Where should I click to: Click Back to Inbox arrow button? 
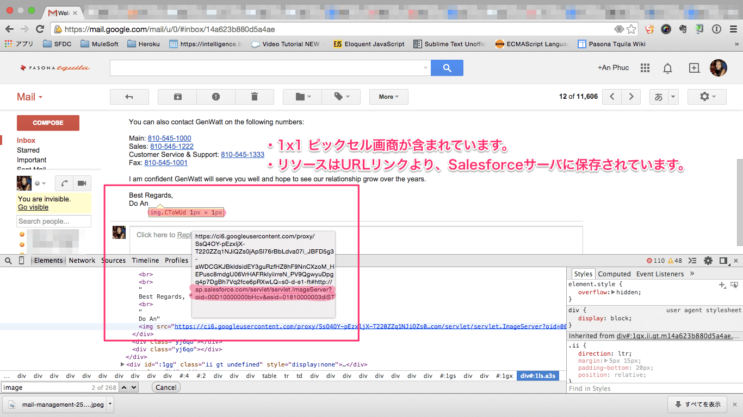point(129,97)
